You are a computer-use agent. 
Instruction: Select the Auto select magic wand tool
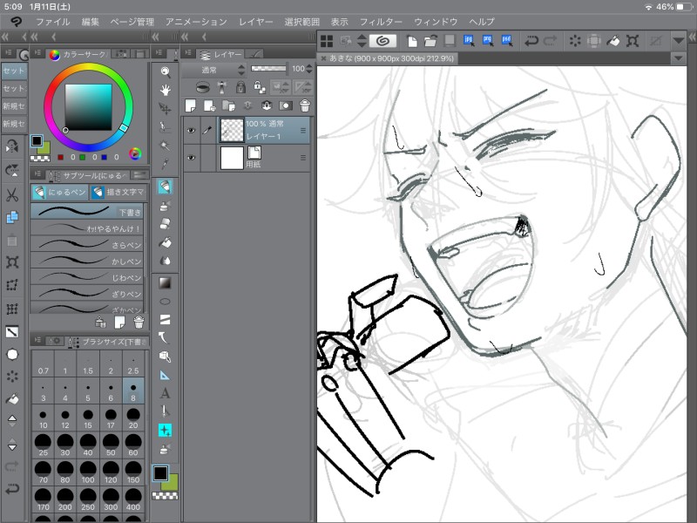point(165,146)
